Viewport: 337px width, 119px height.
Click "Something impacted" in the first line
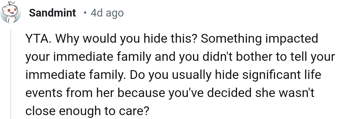[260, 39]
